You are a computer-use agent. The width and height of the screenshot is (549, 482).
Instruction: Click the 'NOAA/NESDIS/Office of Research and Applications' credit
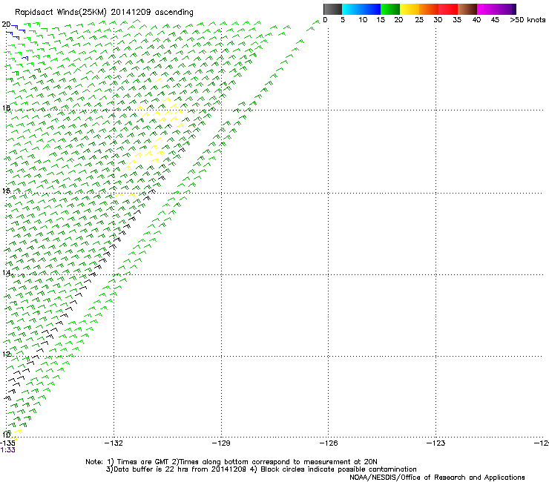(x=437, y=478)
